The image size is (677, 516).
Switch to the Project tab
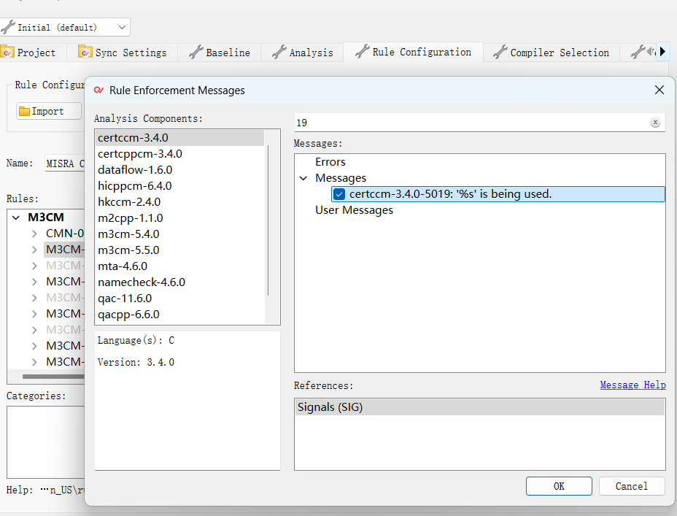29,53
